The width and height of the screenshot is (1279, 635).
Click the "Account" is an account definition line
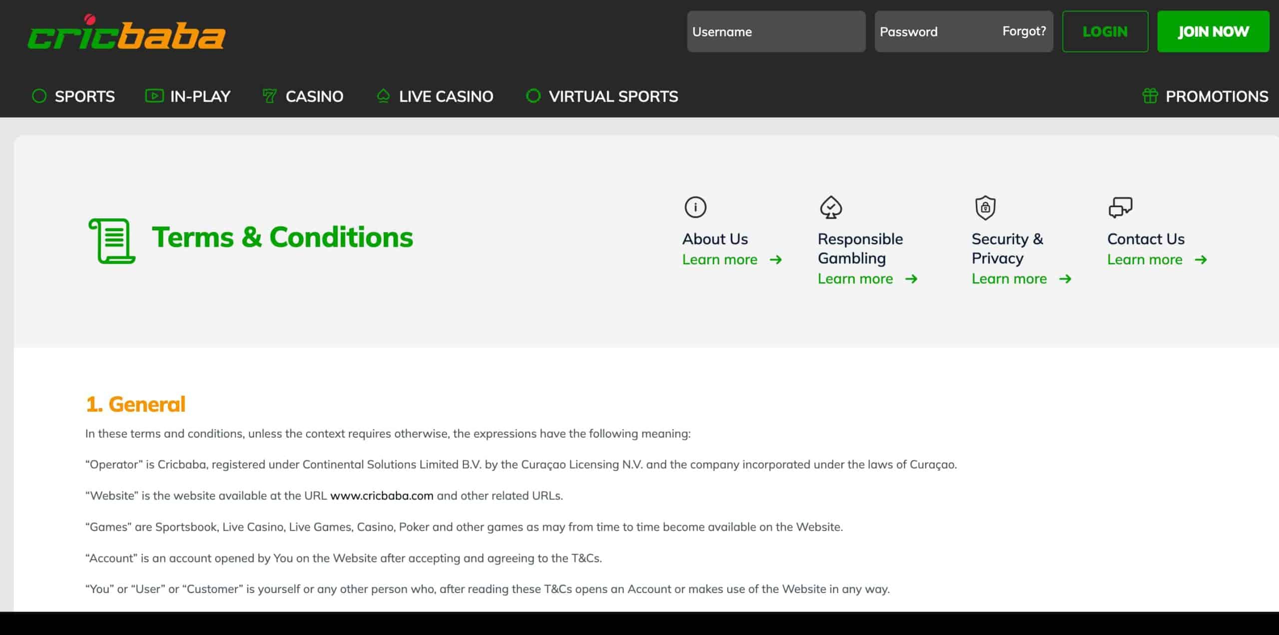coord(344,558)
